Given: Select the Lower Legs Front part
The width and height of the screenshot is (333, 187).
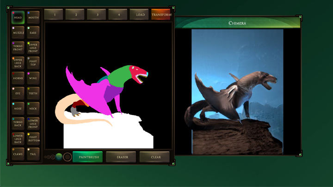Looking at the screenshot, I should (33, 124).
